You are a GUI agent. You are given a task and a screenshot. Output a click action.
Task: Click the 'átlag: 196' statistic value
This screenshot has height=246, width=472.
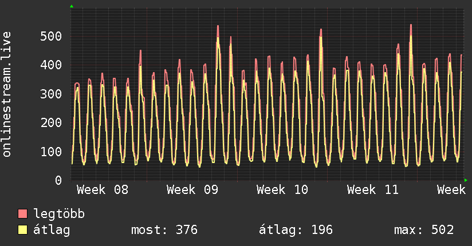coord(296,231)
